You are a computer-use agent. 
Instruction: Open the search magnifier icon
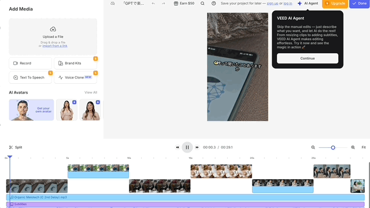[202, 3]
